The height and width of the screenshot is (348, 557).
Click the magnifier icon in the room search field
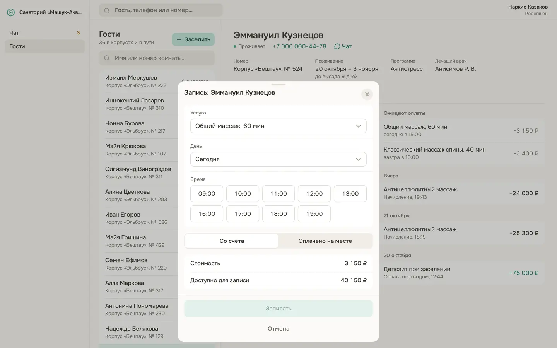tap(107, 58)
